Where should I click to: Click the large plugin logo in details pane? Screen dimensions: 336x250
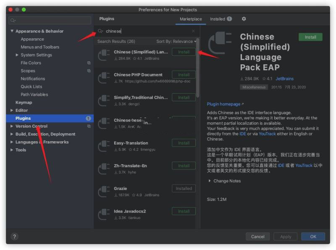pos(220,43)
